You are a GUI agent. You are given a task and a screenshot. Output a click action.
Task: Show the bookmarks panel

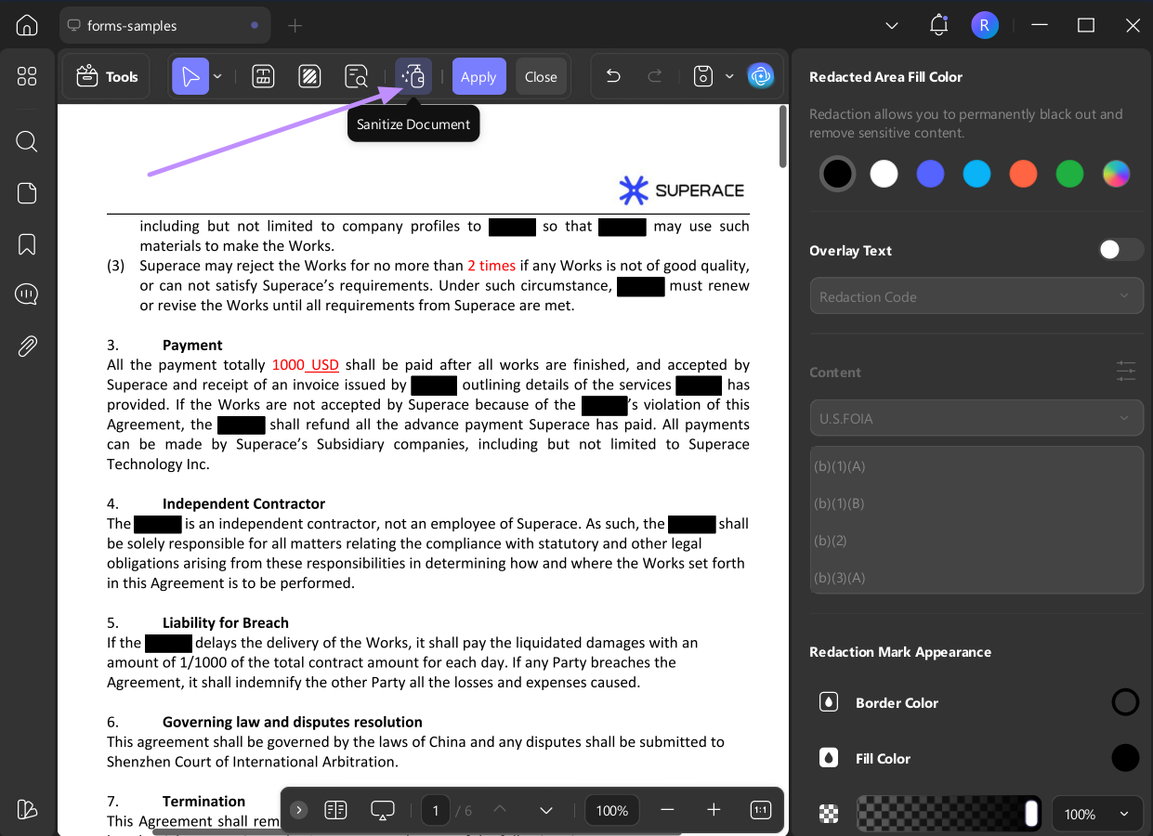(x=27, y=244)
